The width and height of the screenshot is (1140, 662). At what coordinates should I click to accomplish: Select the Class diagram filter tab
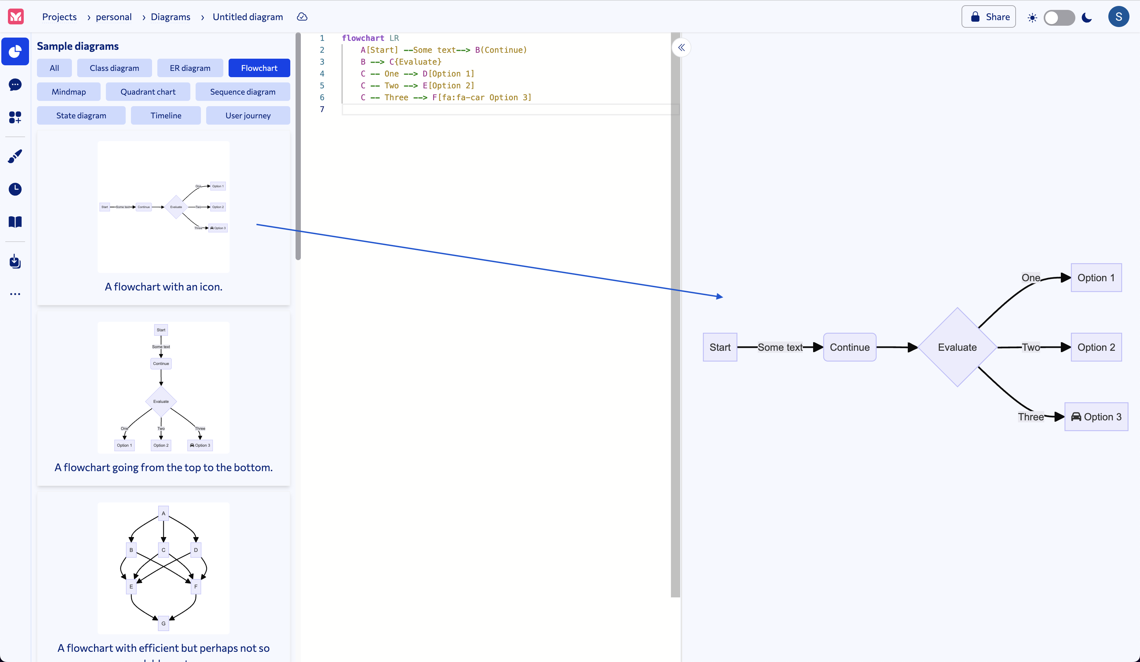pyautogui.click(x=114, y=68)
